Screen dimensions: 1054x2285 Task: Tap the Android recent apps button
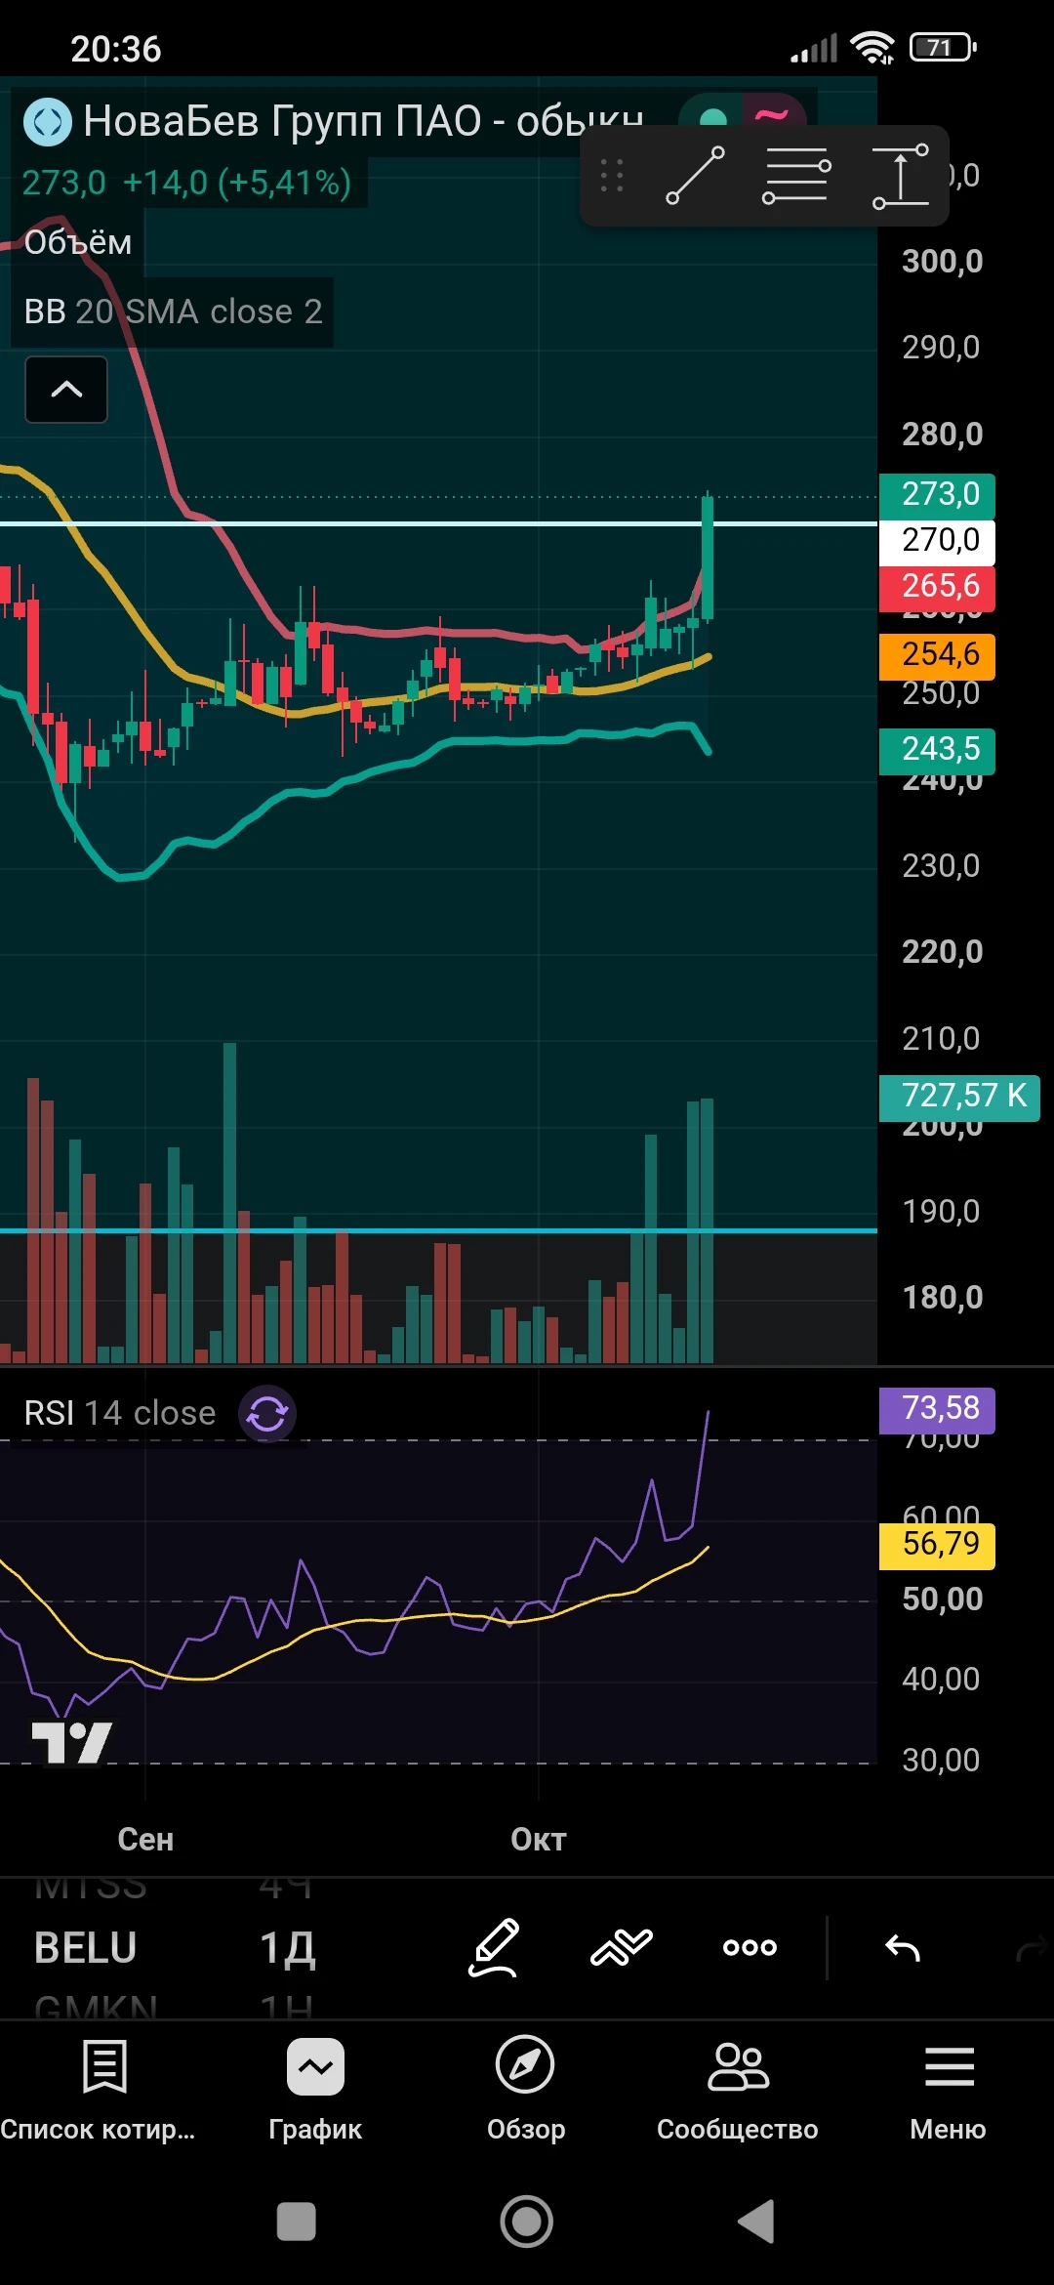pyautogui.click(x=297, y=2222)
